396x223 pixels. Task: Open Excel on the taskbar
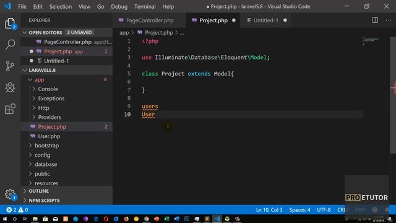(x=166, y=219)
